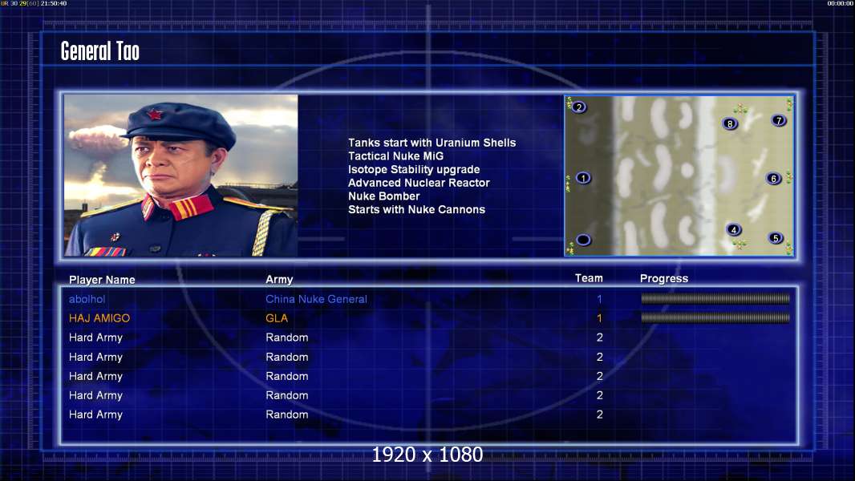This screenshot has width=855, height=481.
Task: Click the 21:50:40 clock readout
Action: click(x=54, y=3)
